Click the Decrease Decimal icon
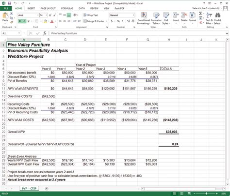 tap(133, 21)
